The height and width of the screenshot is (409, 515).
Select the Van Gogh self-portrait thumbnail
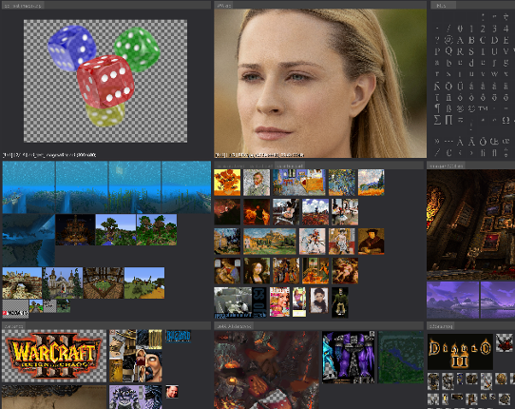coord(257,183)
